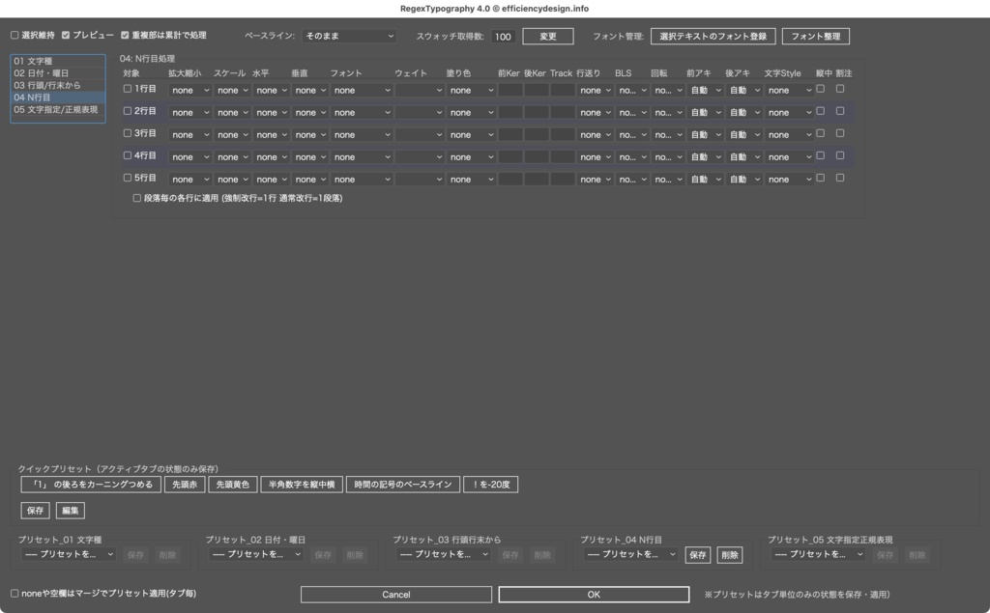Screen dimensions: 990x613
Task: Enable the 2行目 target checkbox
Action: pyautogui.click(x=128, y=111)
